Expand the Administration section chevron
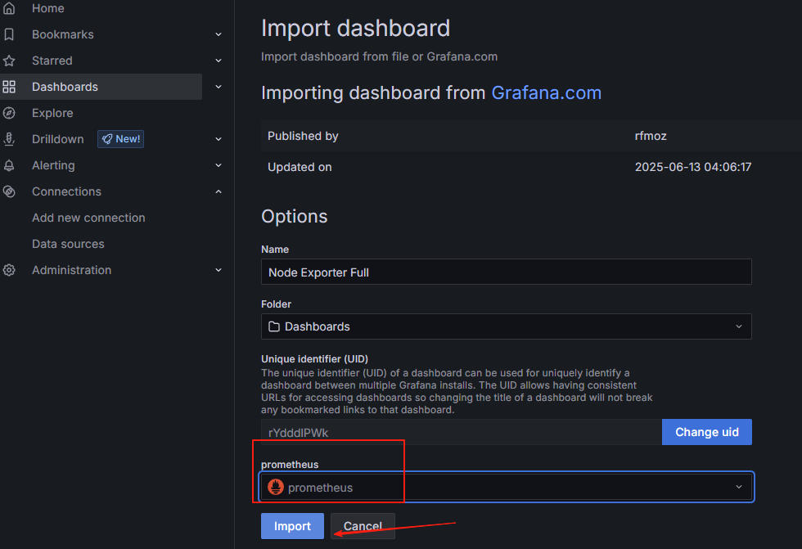The height and width of the screenshot is (549, 802). pos(219,270)
